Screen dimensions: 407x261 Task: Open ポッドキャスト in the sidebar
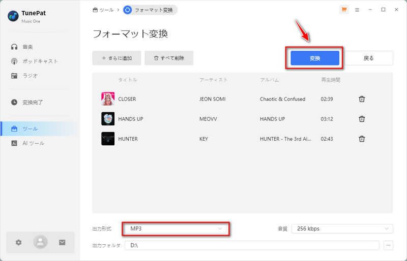pos(40,61)
